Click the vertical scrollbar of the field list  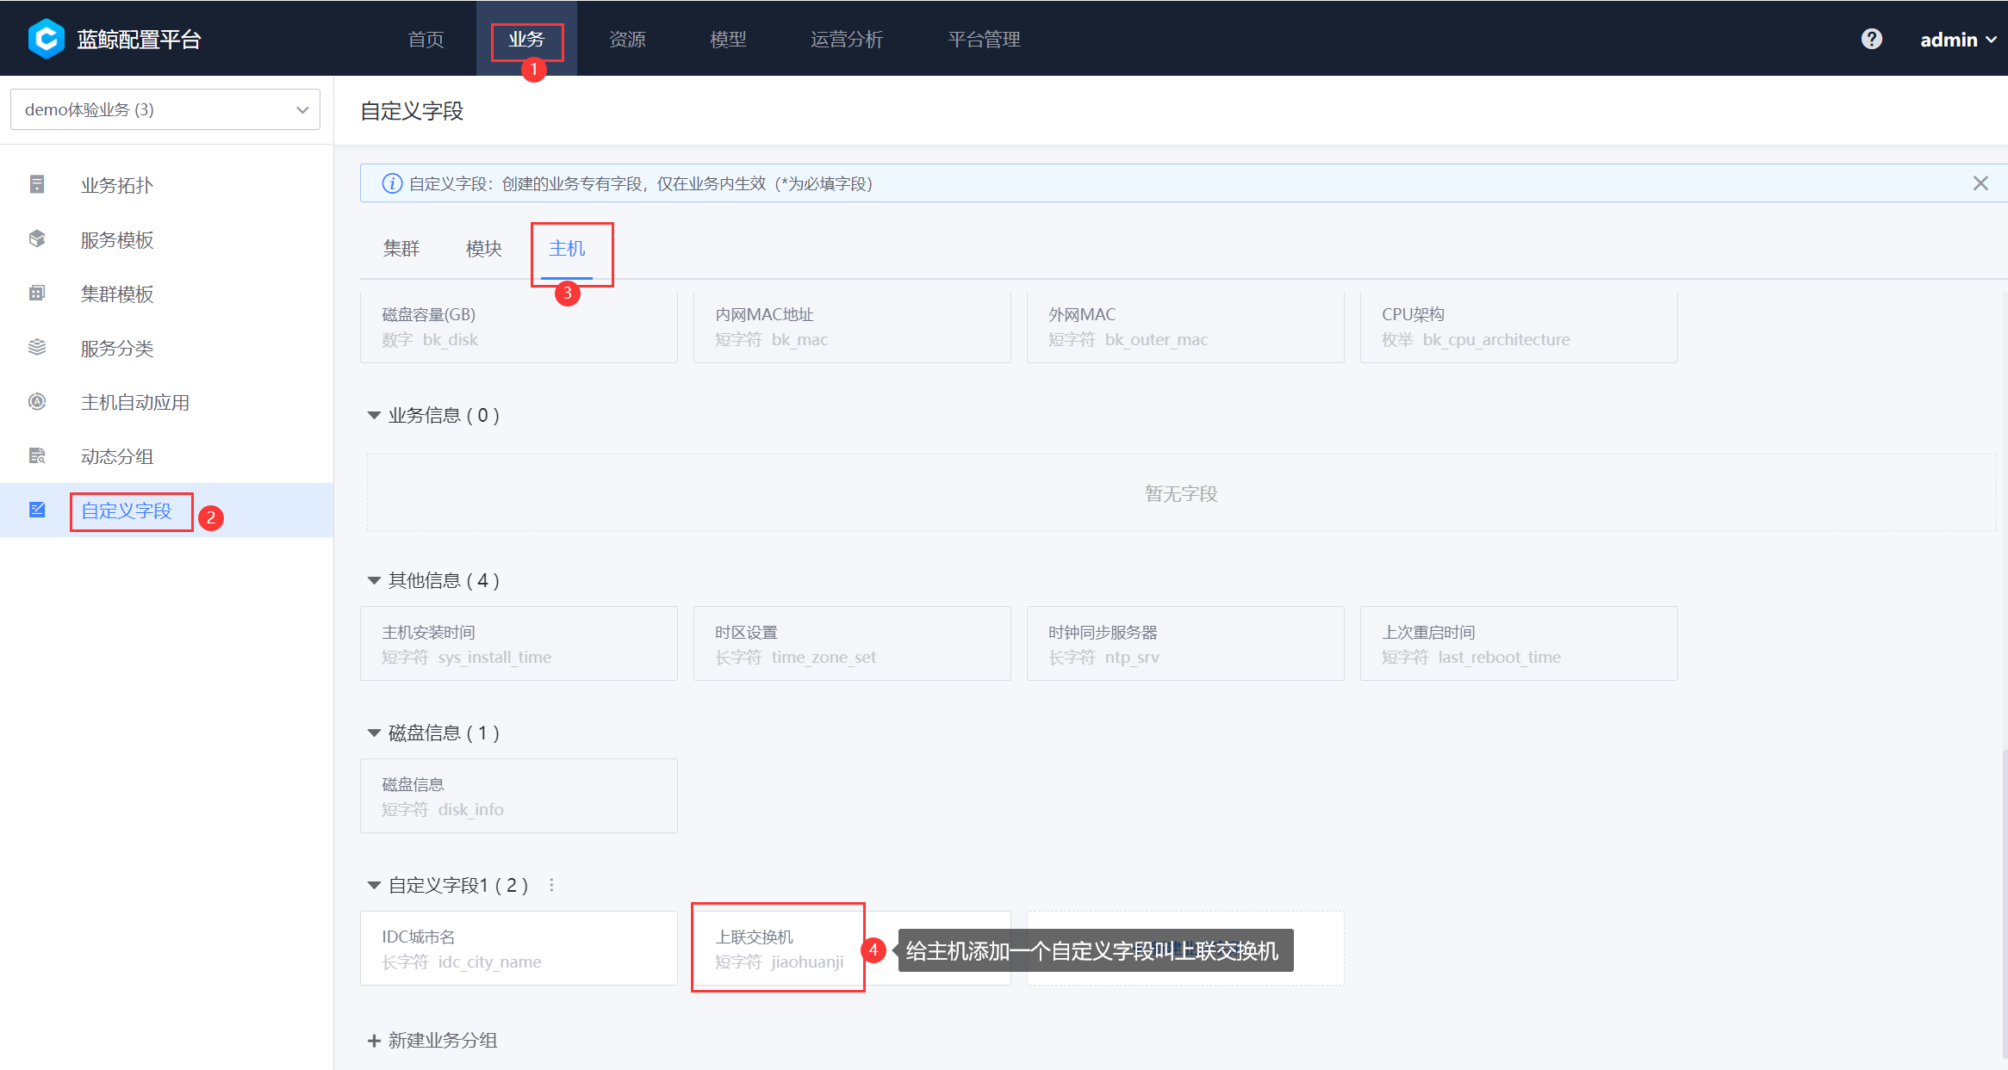coord(2005,904)
